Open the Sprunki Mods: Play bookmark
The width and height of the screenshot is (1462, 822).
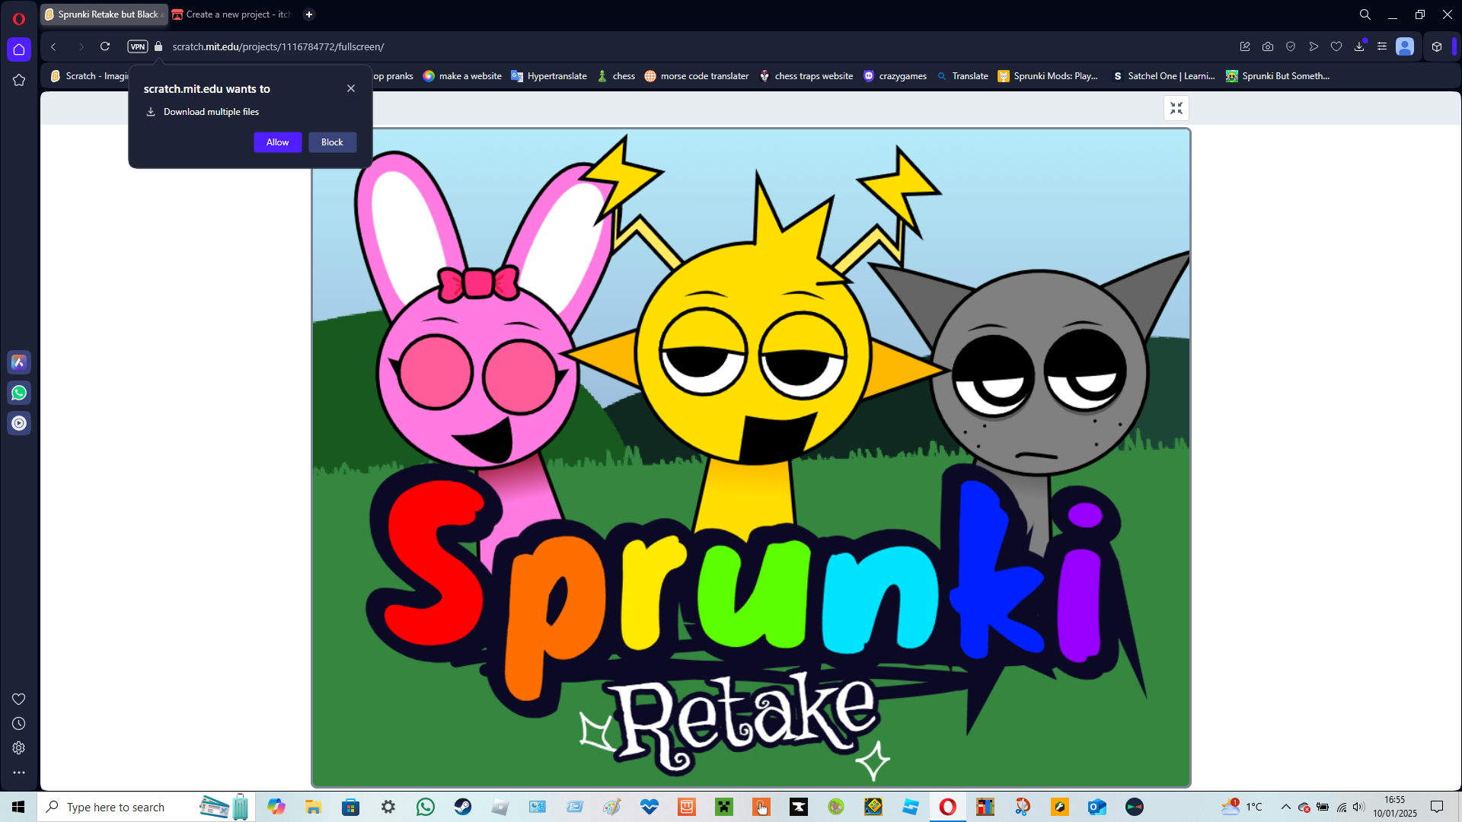click(1048, 76)
